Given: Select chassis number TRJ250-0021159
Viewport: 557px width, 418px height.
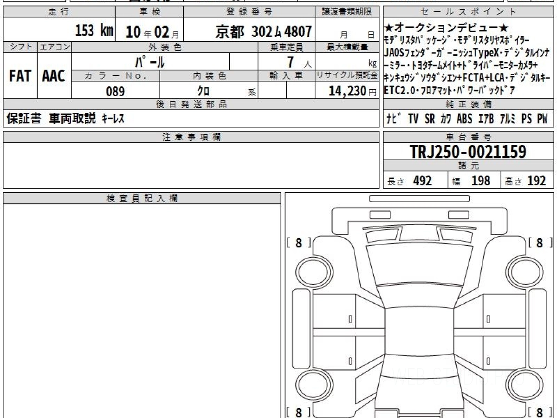Looking at the screenshot, I should (468, 152).
